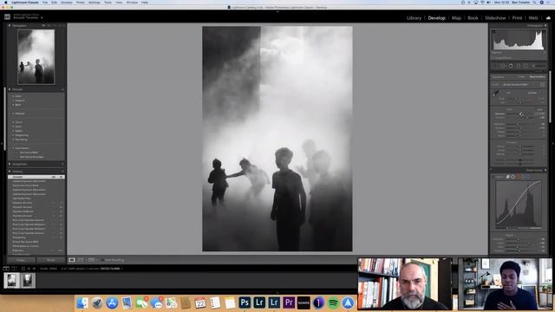Click the Loupe view icon in toolbar
This screenshot has width=555, height=312.
72,260
